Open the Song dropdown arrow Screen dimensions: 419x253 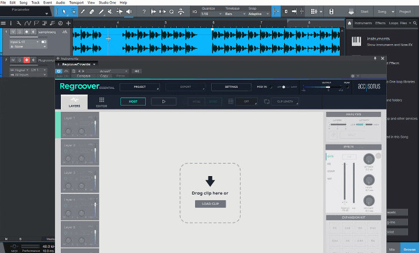point(393,11)
